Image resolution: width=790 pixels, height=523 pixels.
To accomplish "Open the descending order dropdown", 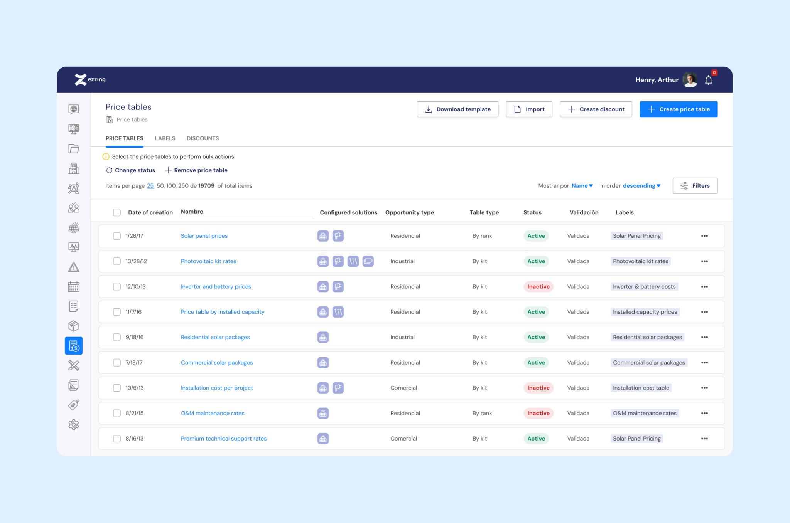I will click(x=641, y=186).
